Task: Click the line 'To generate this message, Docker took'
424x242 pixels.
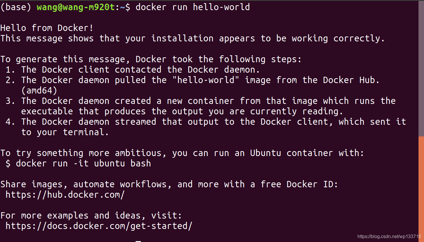Action: [151, 59]
